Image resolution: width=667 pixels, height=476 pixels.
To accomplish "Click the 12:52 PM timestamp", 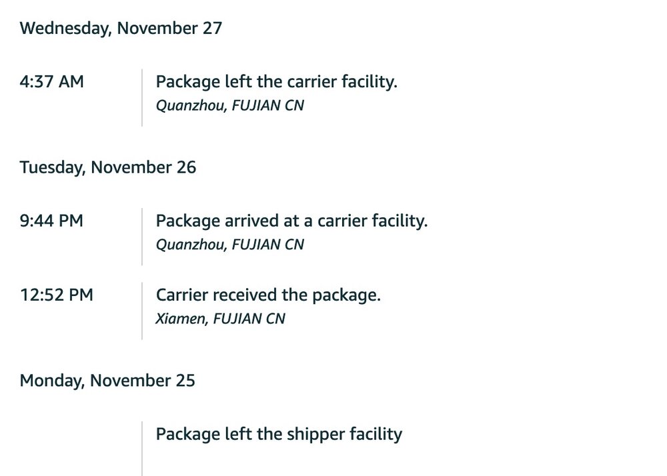I will [56, 295].
